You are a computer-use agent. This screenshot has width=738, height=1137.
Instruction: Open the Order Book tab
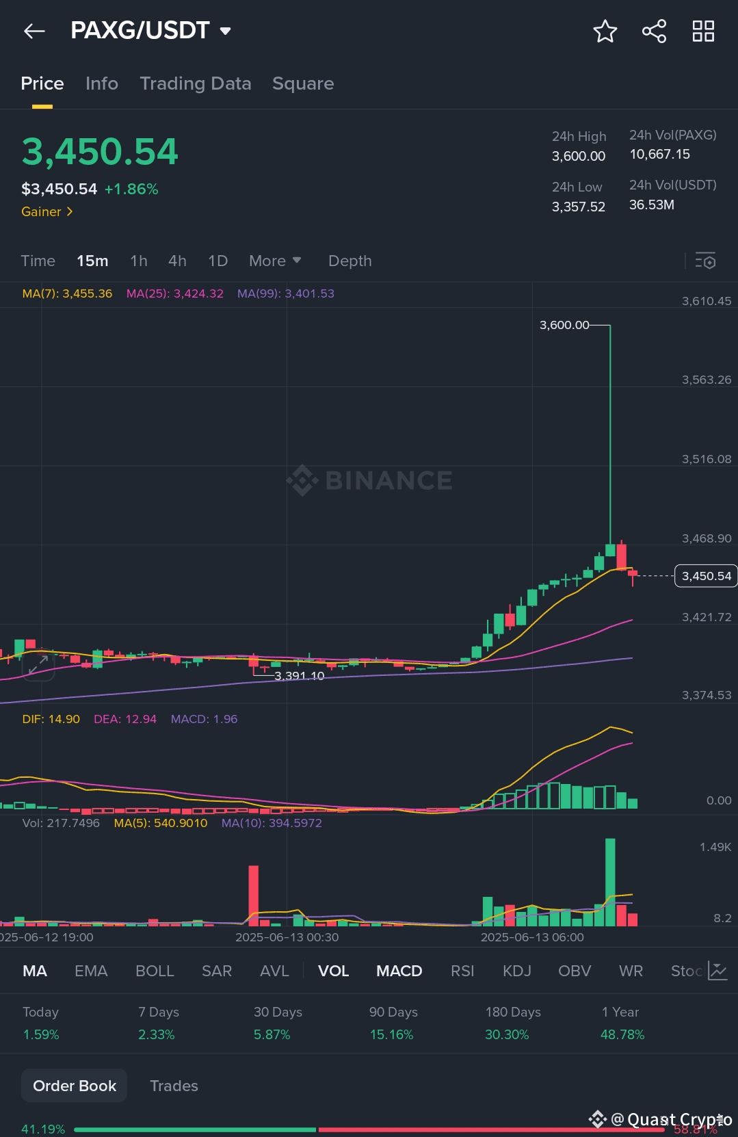point(75,1086)
